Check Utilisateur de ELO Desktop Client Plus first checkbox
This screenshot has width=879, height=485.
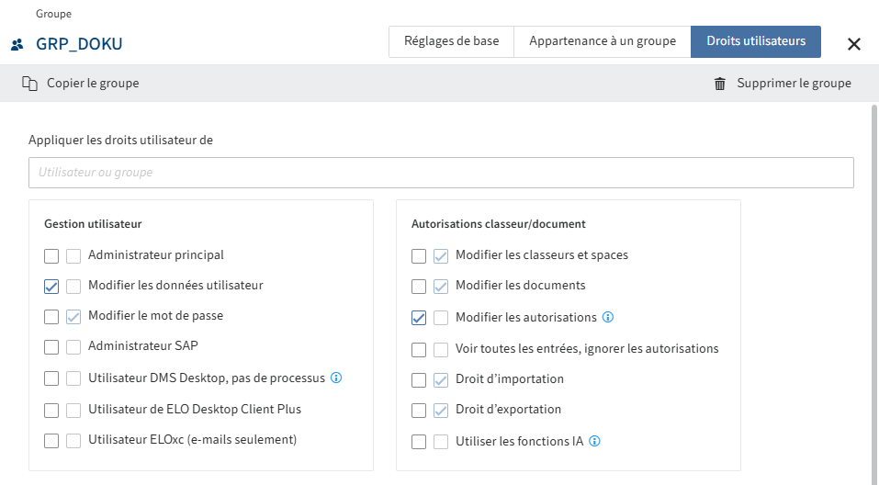(x=51, y=411)
